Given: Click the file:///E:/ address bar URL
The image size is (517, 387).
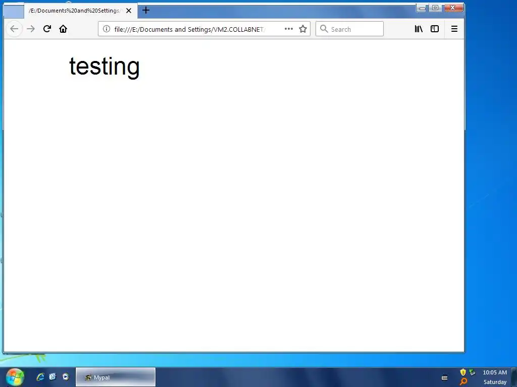Looking at the screenshot, I should point(190,29).
